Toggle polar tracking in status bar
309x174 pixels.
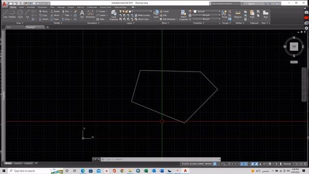(x=229, y=164)
